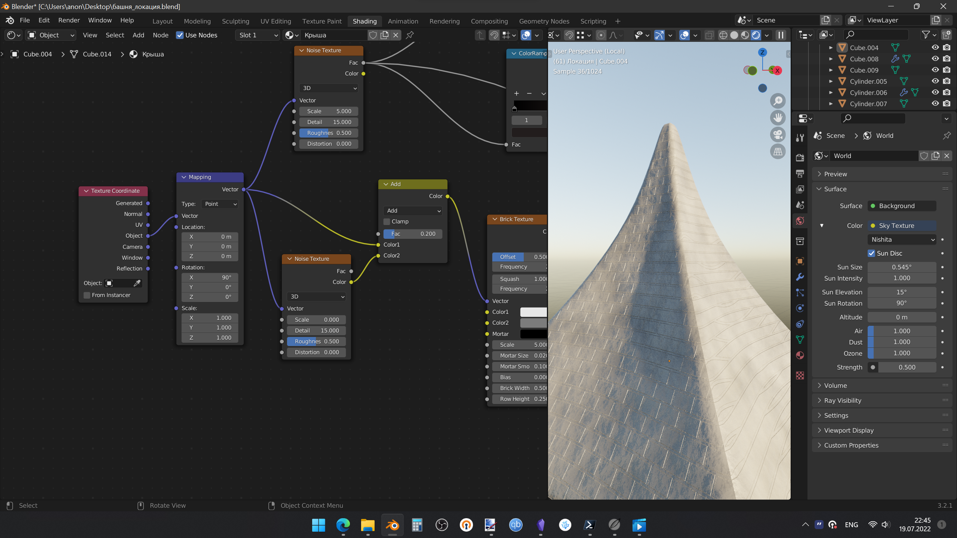
Task: Open the Render menu
Action: [x=69, y=20]
